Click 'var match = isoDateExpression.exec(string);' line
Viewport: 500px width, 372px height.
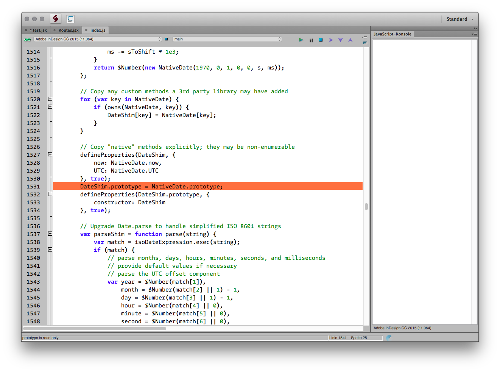(x=167, y=242)
